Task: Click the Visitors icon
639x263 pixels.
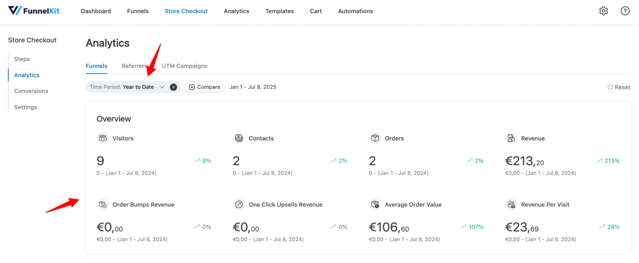Action: pos(103,138)
